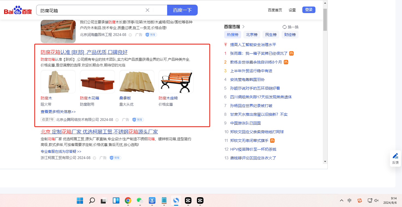Open the Notepad icon in the taskbar
The height and width of the screenshot is (207, 402).
[x=164, y=200]
